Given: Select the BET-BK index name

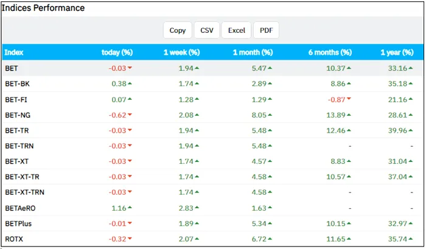Looking at the screenshot, I should point(16,83).
